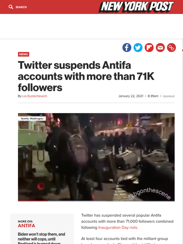Open the ANTIFA topic link
Image resolution: width=183 pixels, height=244 pixels.
click(x=26, y=226)
